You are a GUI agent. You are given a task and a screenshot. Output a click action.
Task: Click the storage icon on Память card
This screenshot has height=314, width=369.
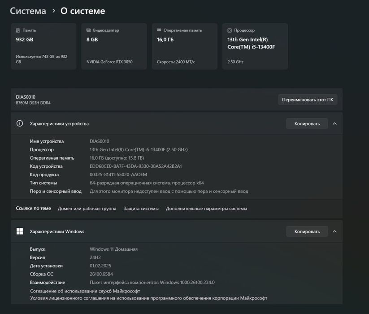tap(18, 31)
